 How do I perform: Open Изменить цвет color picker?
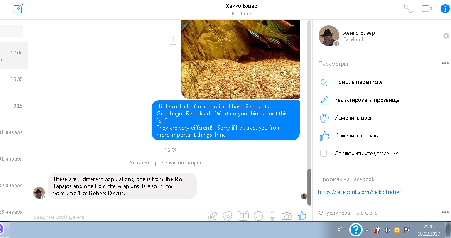coord(353,118)
